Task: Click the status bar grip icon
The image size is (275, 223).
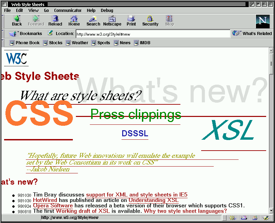Action: 224,218
